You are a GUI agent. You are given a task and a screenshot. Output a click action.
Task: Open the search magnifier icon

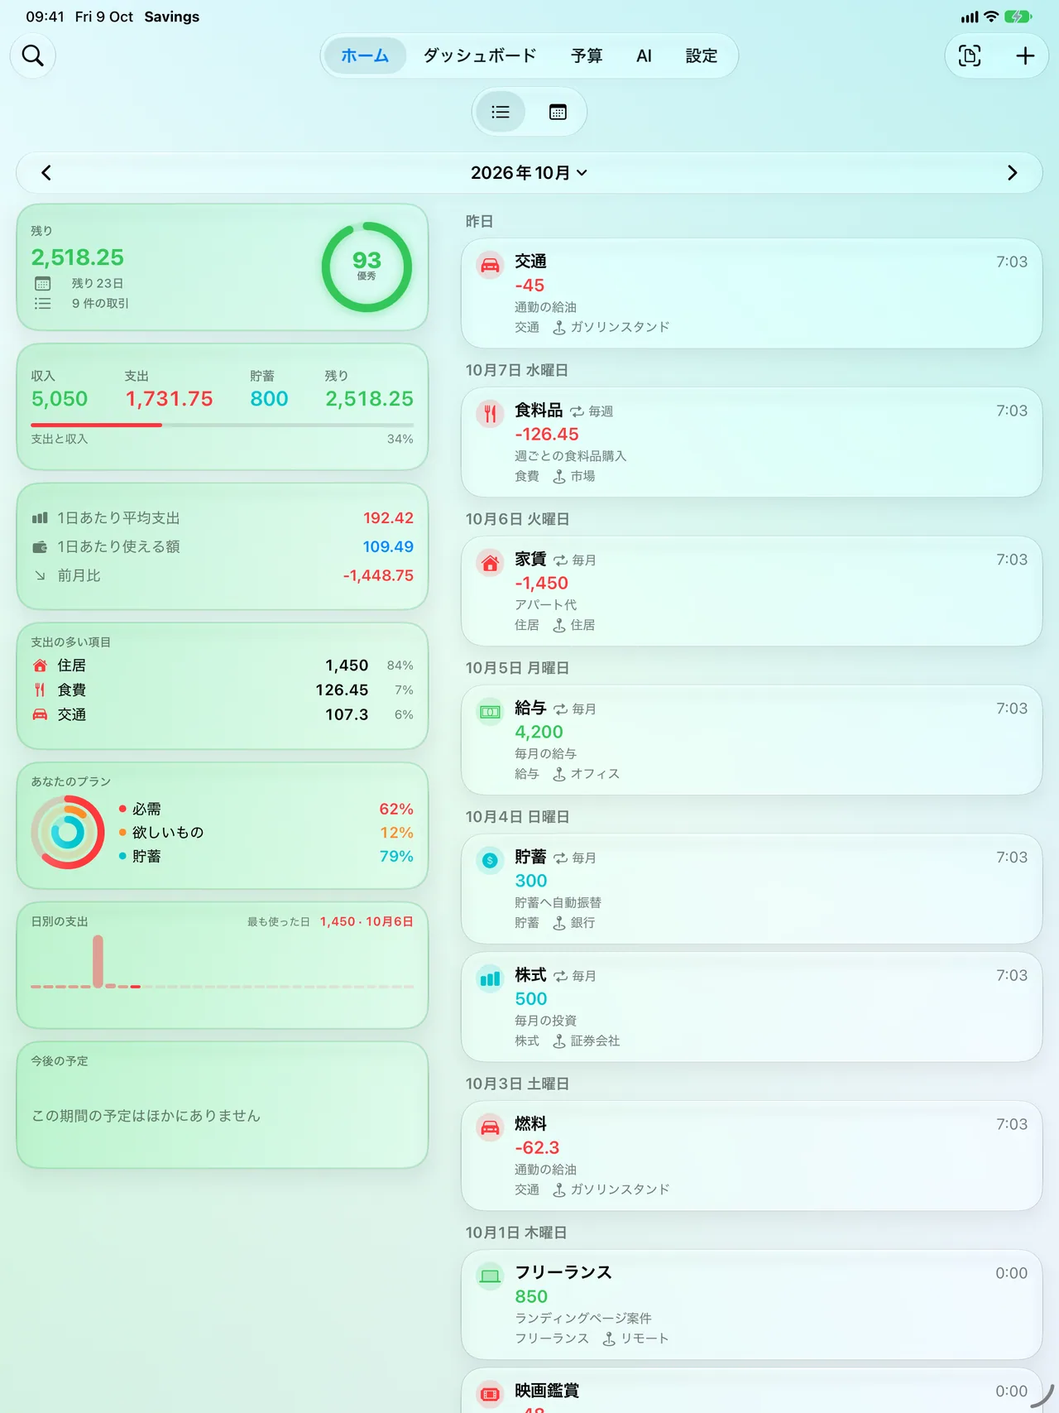pyautogui.click(x=33, y=55)
